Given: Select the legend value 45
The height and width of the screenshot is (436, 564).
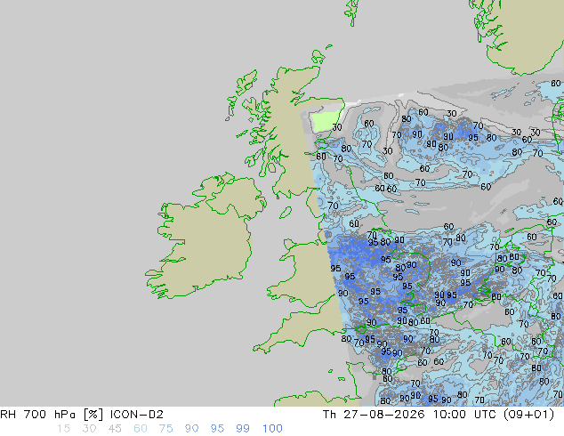Looking at the screenshot, I should click(x=115, y=429).
